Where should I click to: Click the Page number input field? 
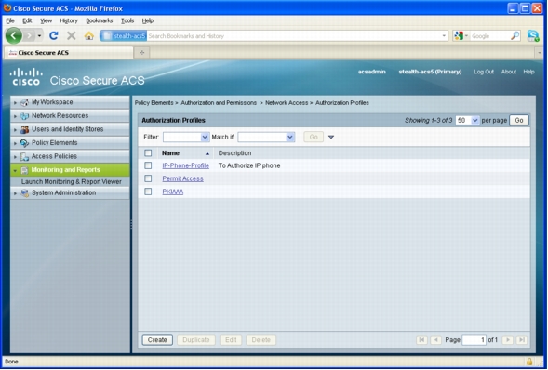pos(474,340)
